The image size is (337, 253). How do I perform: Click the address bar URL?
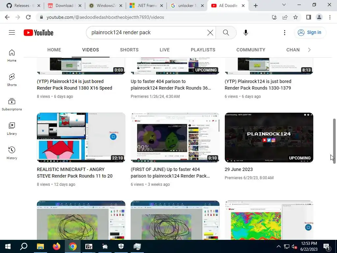(105, 17)
